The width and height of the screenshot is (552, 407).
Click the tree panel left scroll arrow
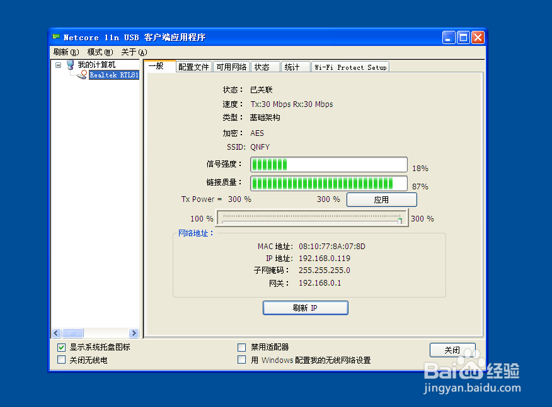click(56, 333)
